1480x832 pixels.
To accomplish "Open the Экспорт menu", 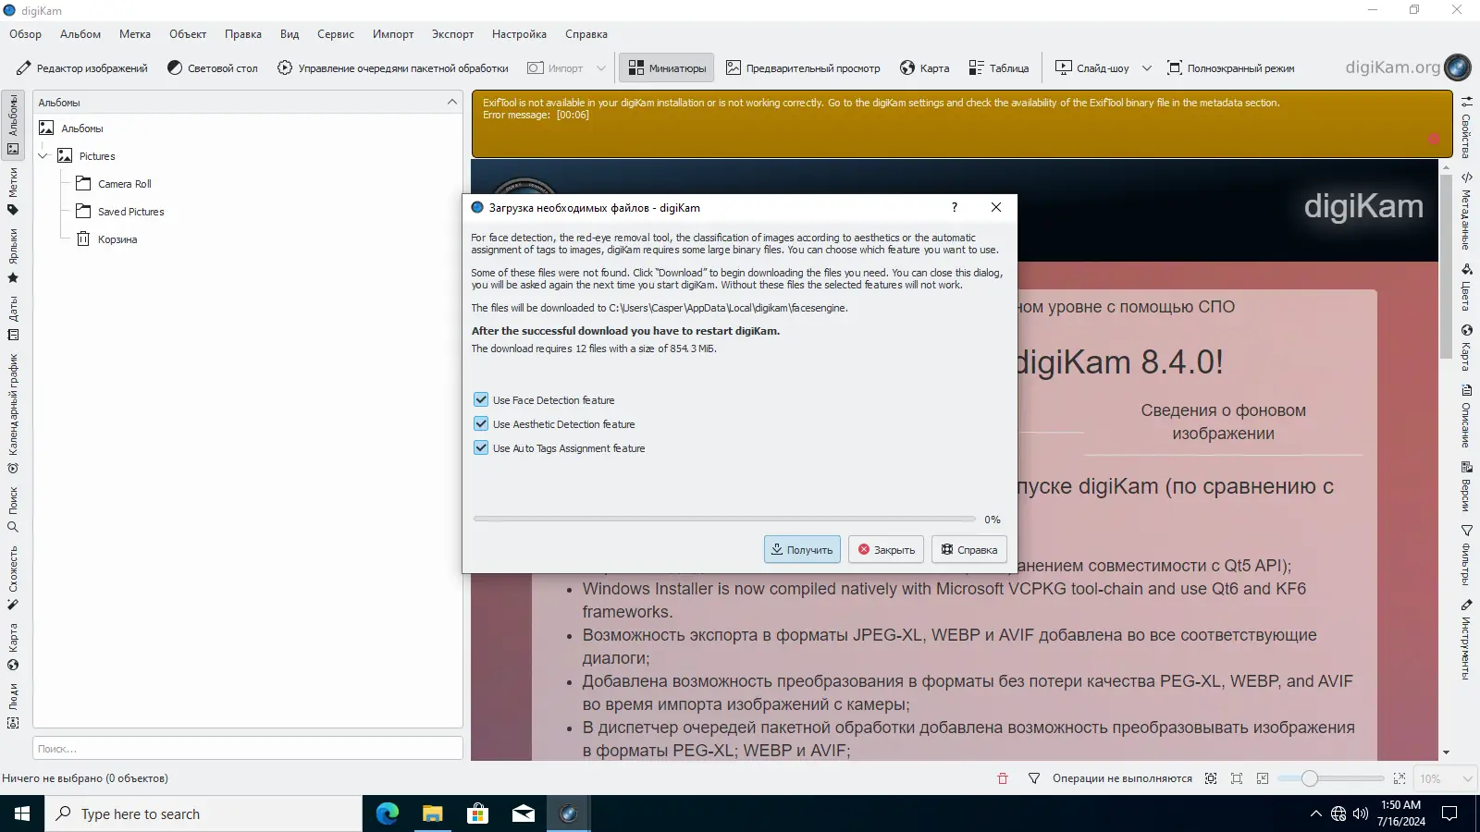I will point(452,34).
